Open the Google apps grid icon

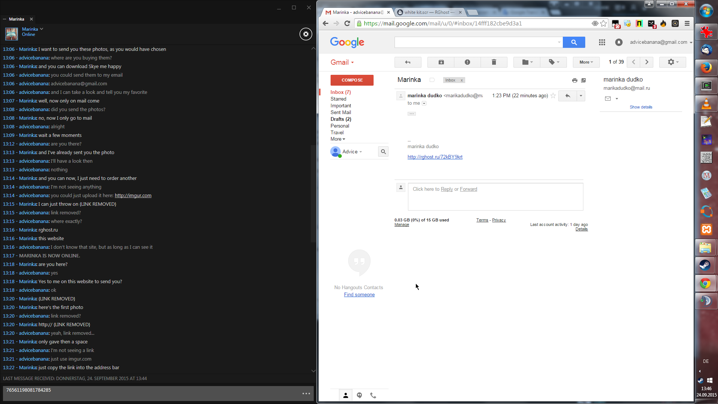602,42
